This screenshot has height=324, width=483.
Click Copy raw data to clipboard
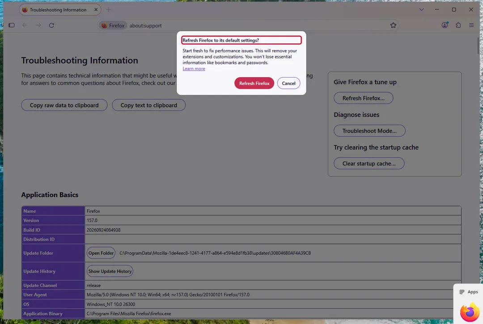64,105
